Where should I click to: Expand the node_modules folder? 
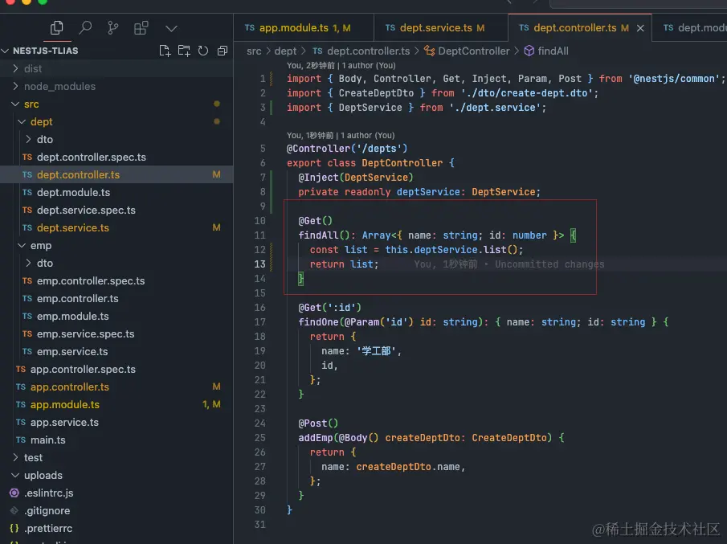click(x=15, y=86)
